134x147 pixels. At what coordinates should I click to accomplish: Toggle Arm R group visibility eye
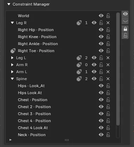coord(94,65)
